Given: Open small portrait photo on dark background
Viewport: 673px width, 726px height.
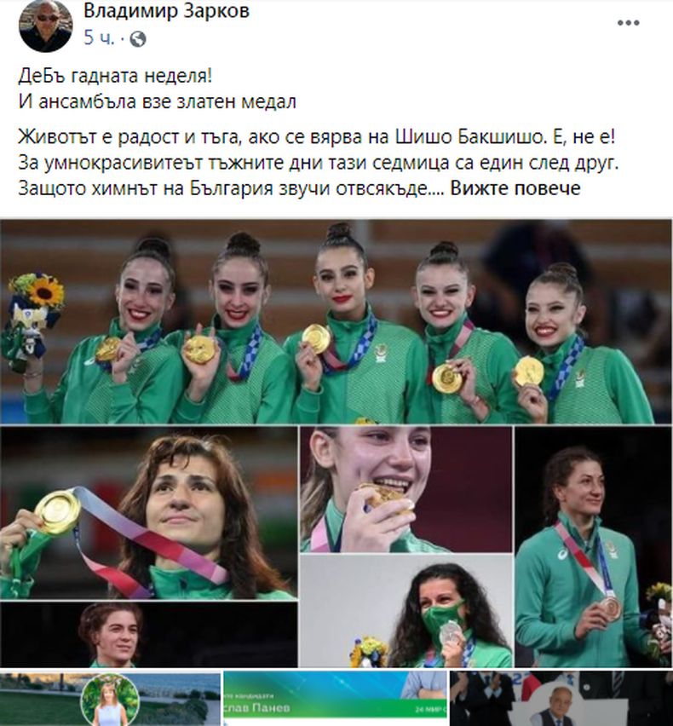Looking at the screenshot, I should 148,635.
